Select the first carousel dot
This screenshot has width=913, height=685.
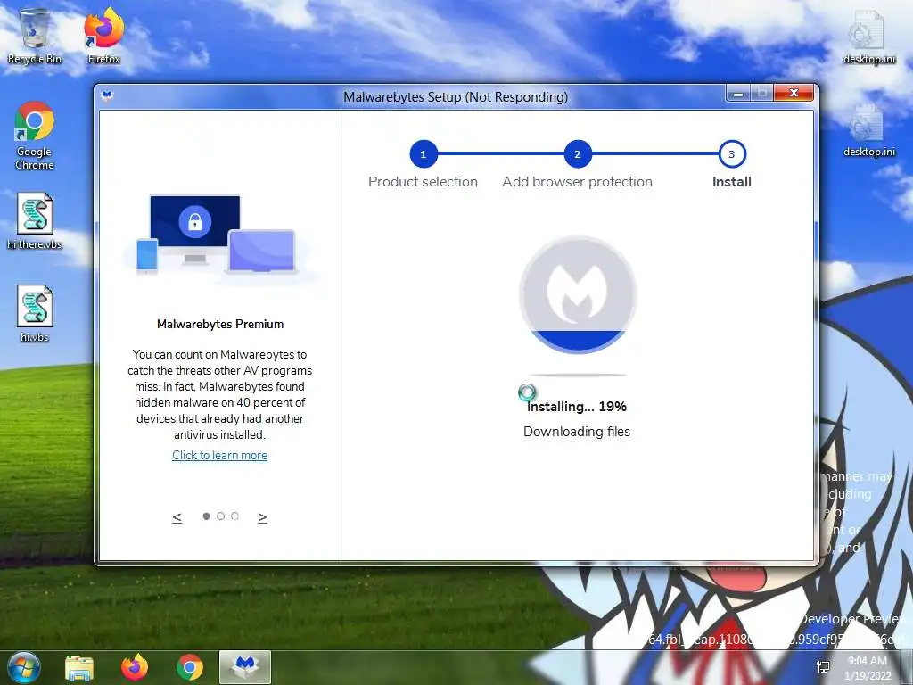tap(206, 516)
